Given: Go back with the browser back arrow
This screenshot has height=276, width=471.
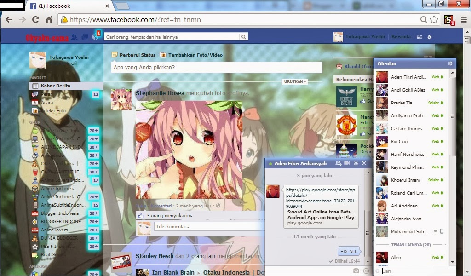Looking at the screenshot, I should click(9, 20).
